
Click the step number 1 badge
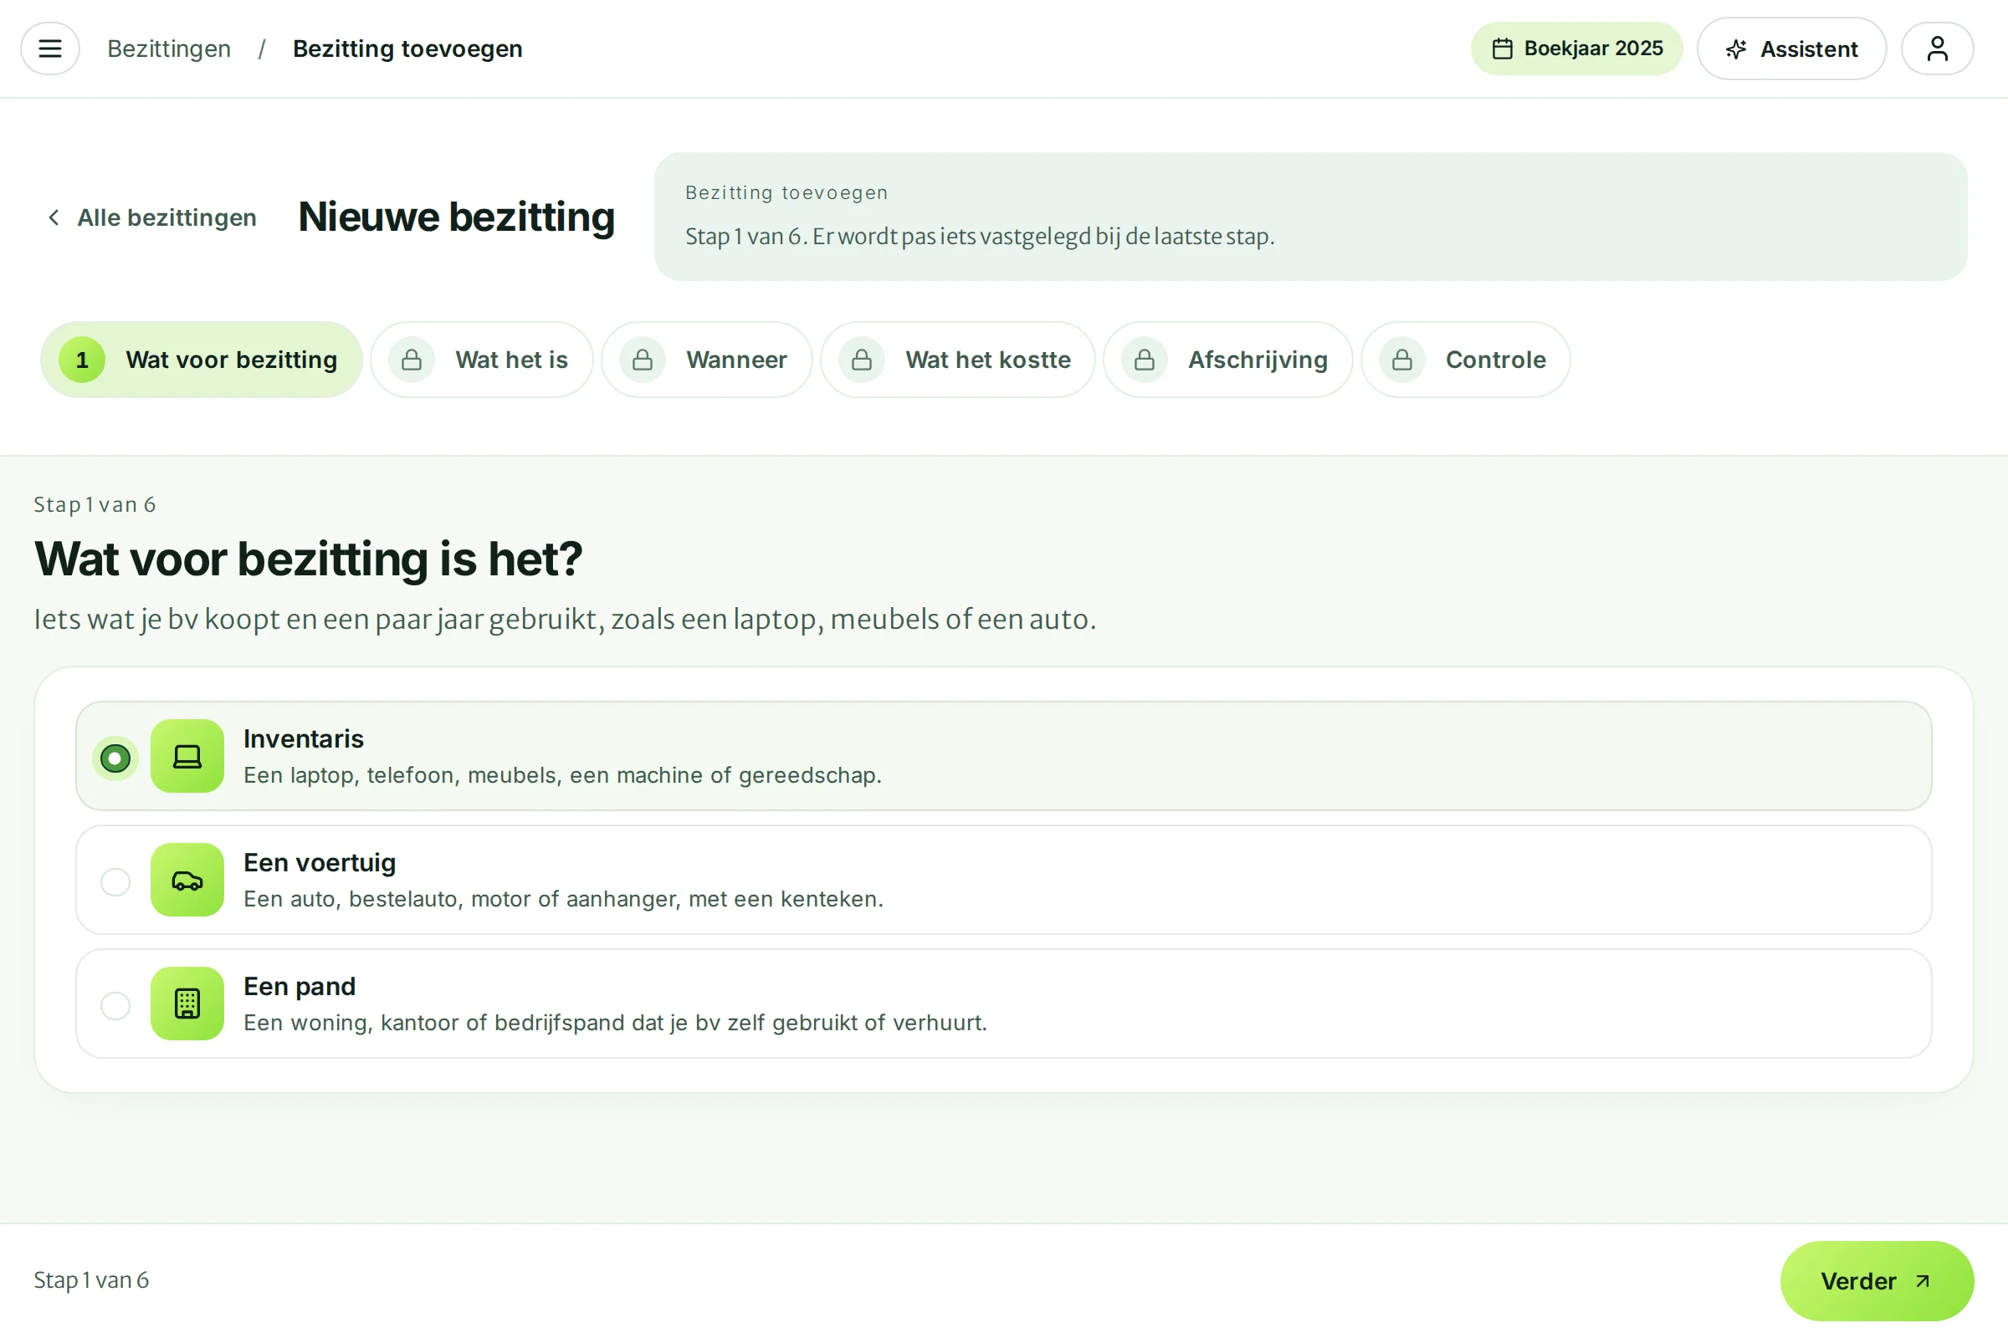tap(82, 360)
